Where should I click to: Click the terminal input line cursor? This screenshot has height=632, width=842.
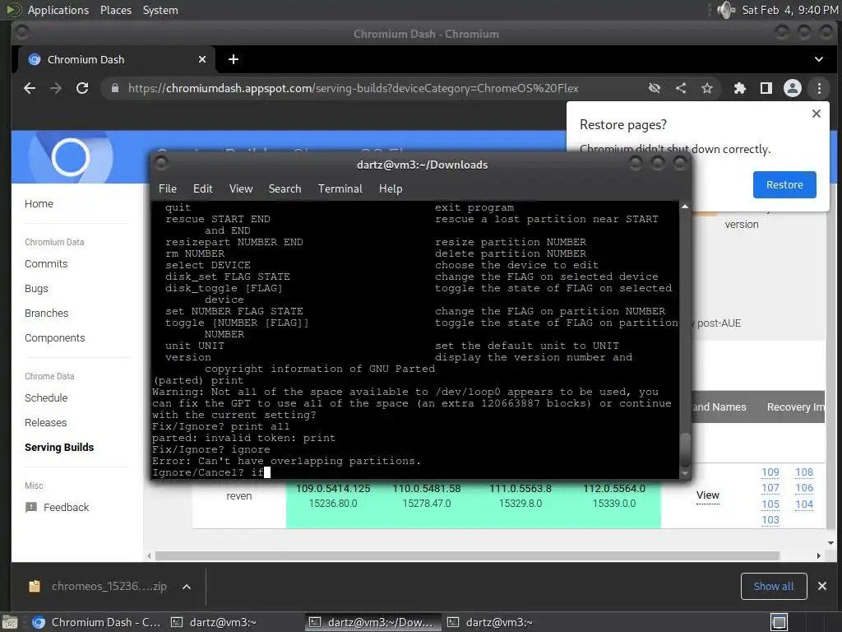(x=267, y=472)
